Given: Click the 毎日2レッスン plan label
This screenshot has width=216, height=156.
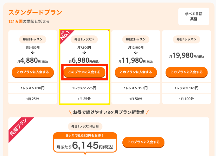Looking at the screenshot, I should 136,39.
